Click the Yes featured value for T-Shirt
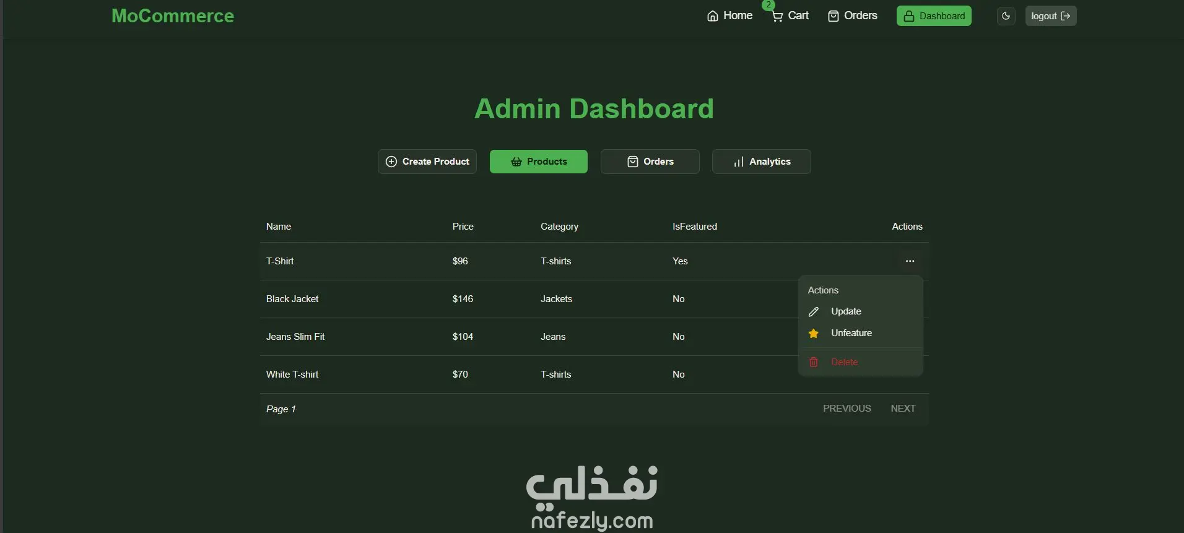The image size is (1184, 533). (x=680, y=261)
